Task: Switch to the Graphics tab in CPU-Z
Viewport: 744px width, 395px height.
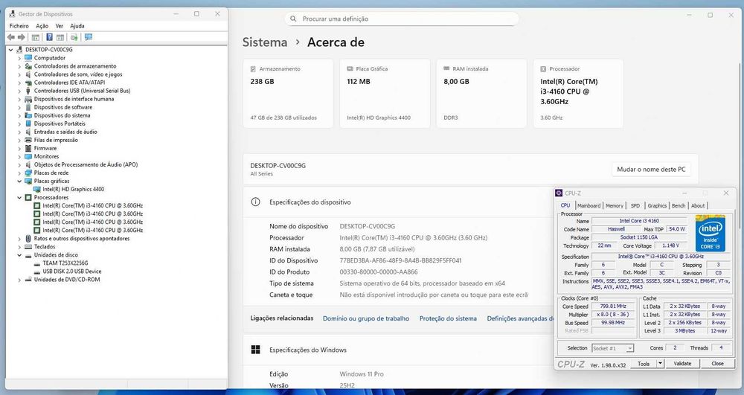Action: tap(657, 206)
